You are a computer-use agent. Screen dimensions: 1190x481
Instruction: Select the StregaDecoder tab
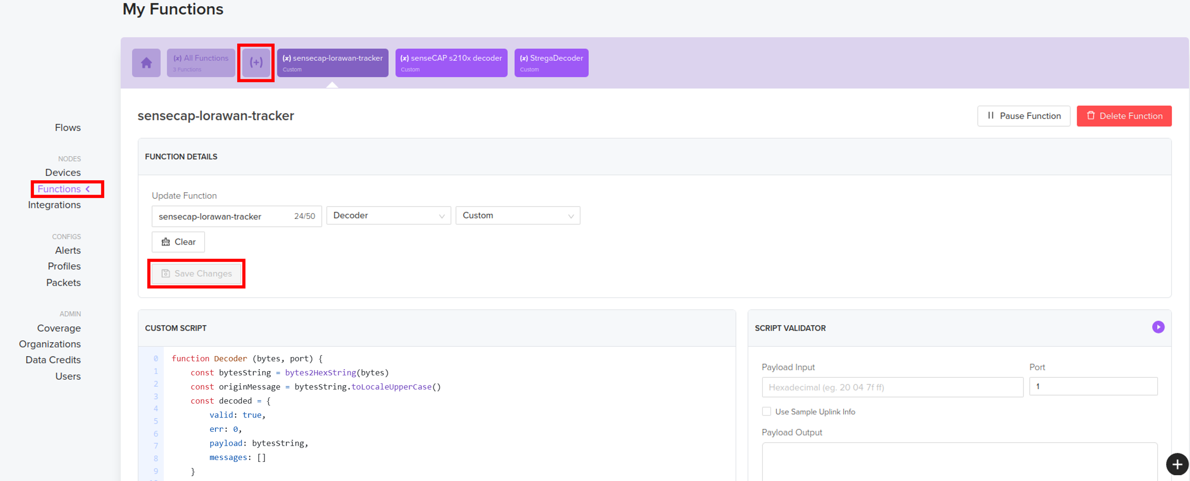[551, 63]
